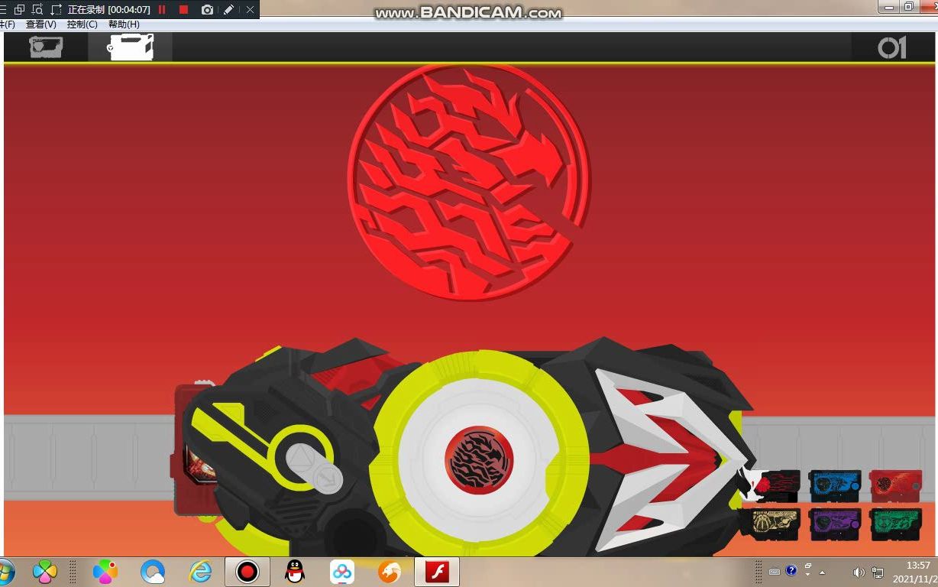The width and height of the screenshot is (938, 587).
Task: Switch to Flash Player taskbar button
Action: tap(437, 571)
